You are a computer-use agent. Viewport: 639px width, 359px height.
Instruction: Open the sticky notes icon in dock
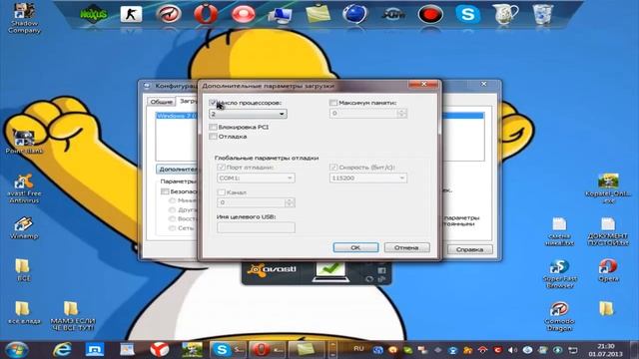[318, 14]
